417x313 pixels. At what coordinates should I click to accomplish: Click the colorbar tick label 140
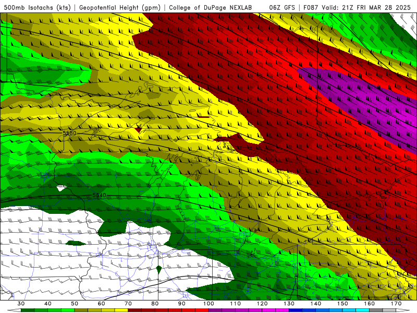tap(316, 304)
